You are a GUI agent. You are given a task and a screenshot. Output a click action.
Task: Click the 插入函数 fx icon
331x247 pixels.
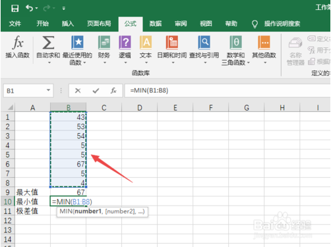[x=18, y=42]
